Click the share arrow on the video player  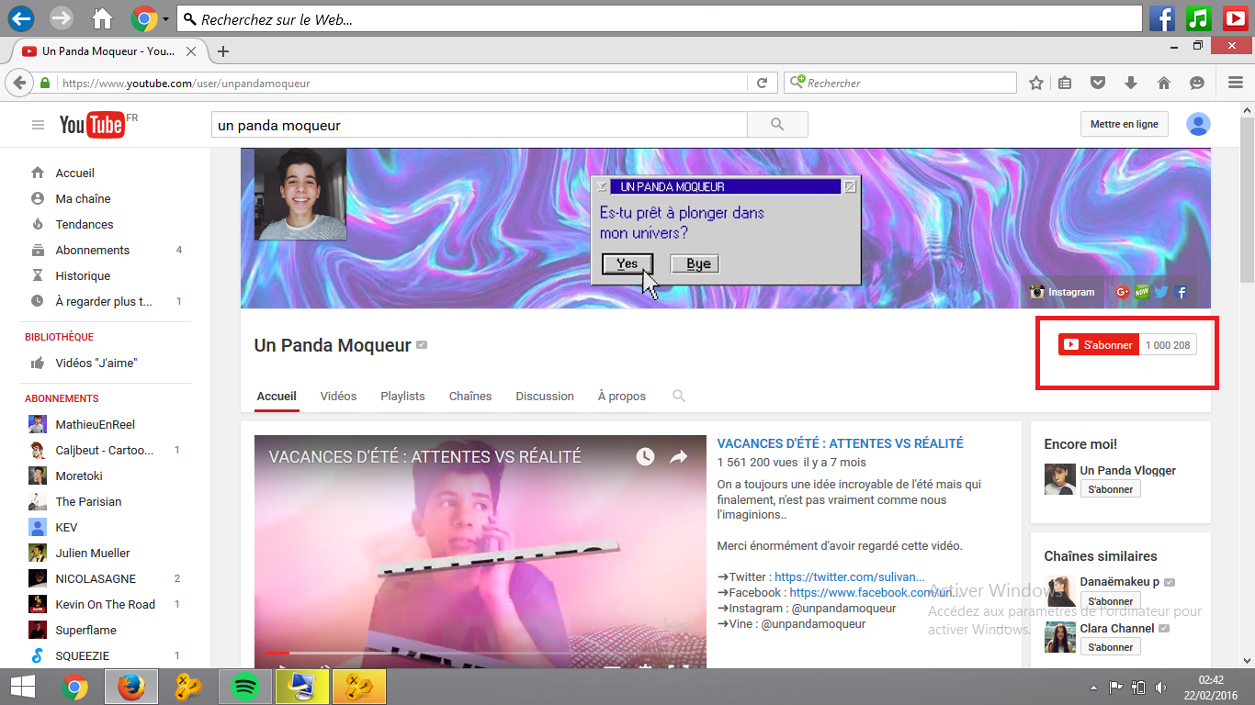tap(678, 456)
